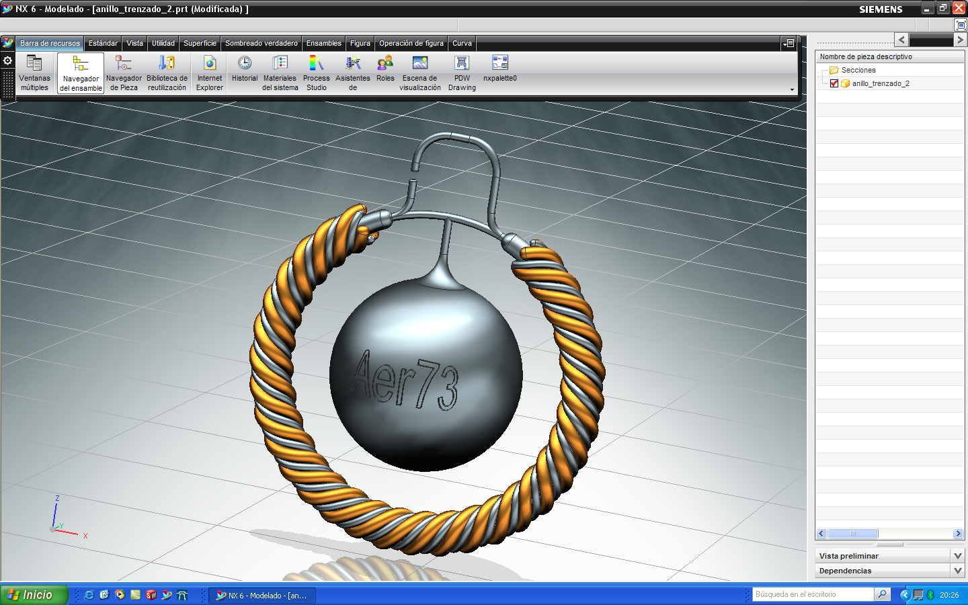Open Navegador de Pieza
Image resolution: width=968 pixels, height=605 pixels.
click(x=124, y=73)
